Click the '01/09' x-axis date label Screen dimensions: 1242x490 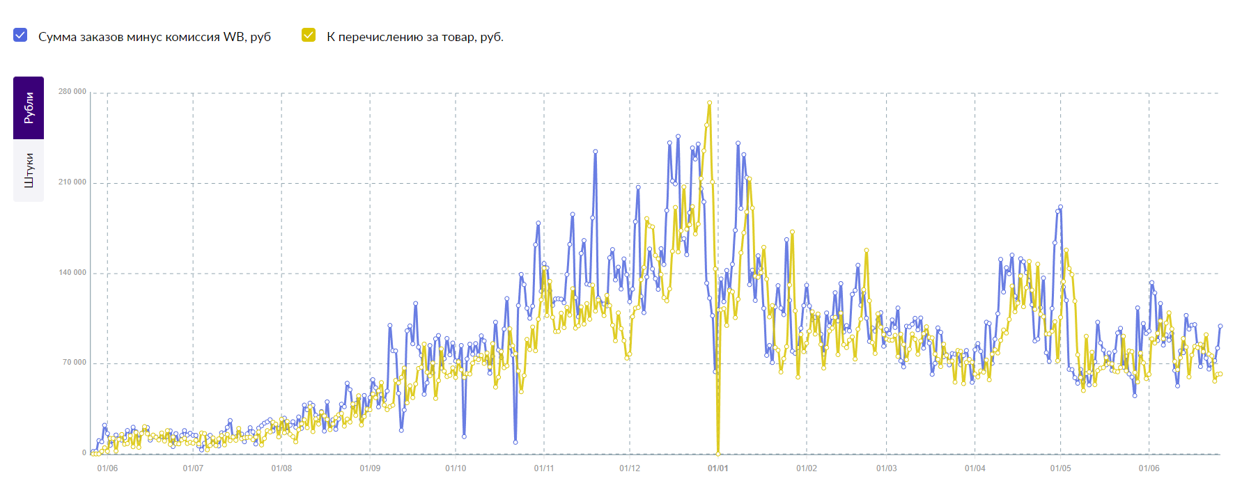(x=370, y=468)
